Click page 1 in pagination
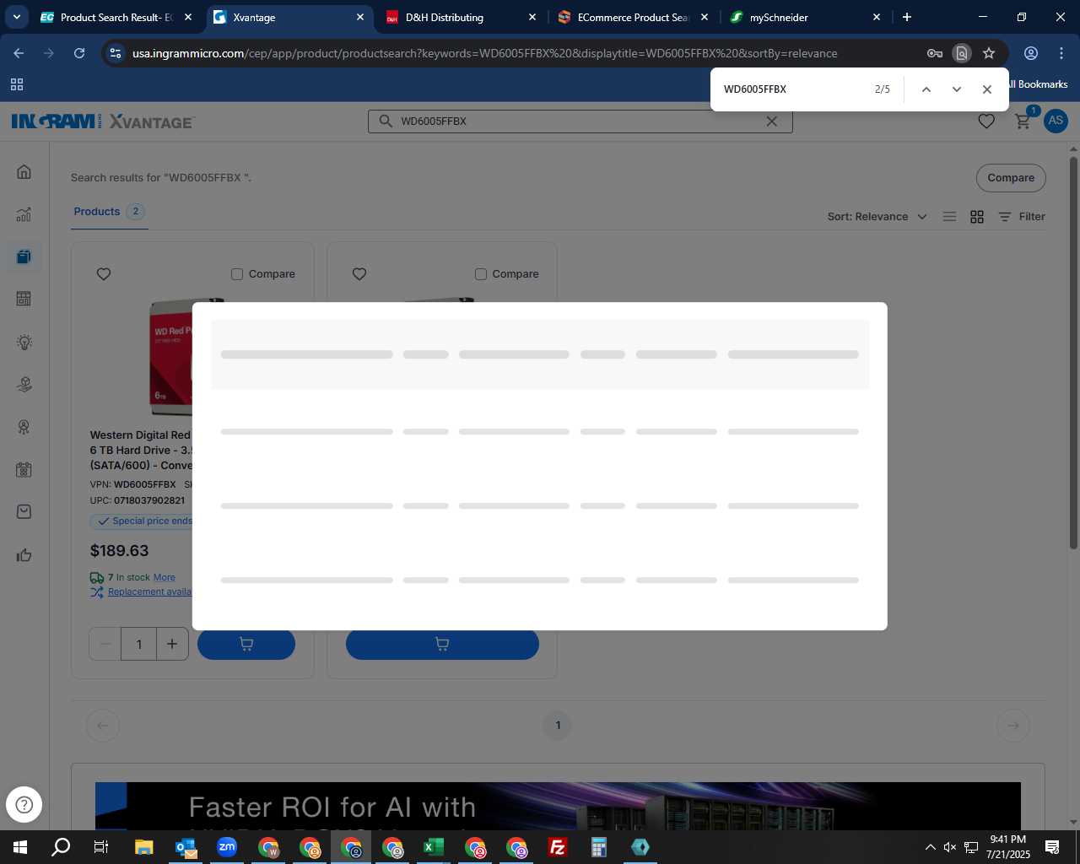The height and width of the screenshot is (864, 1080). tap(558, 725)
